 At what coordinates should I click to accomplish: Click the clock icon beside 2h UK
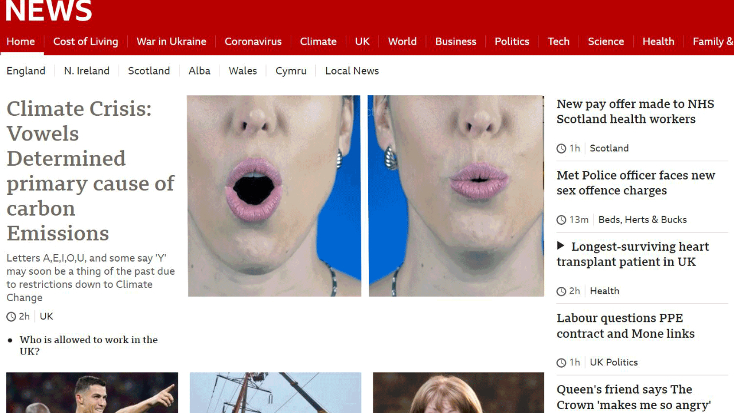pyautogui.click(x=11, y=317)
